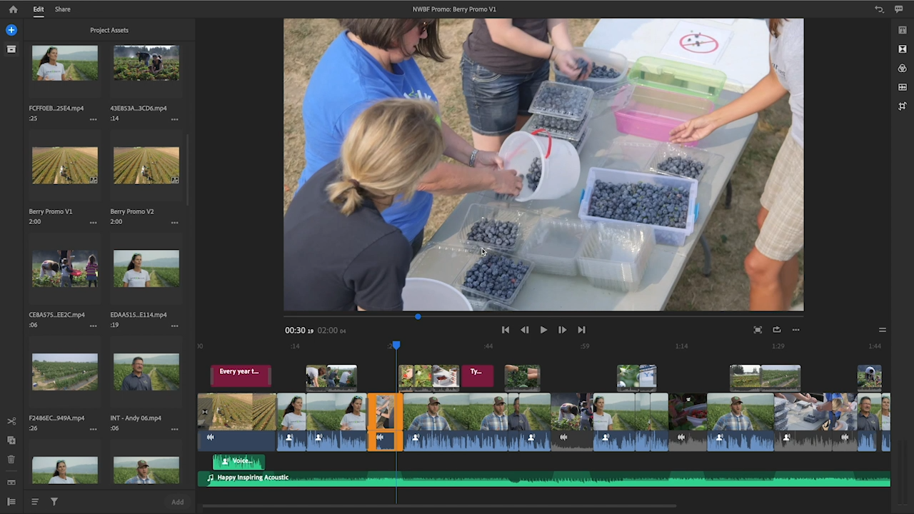Go to the Home screen
Image resolution: width=914 pixels, height=514 pixels.
click(13, 9)
